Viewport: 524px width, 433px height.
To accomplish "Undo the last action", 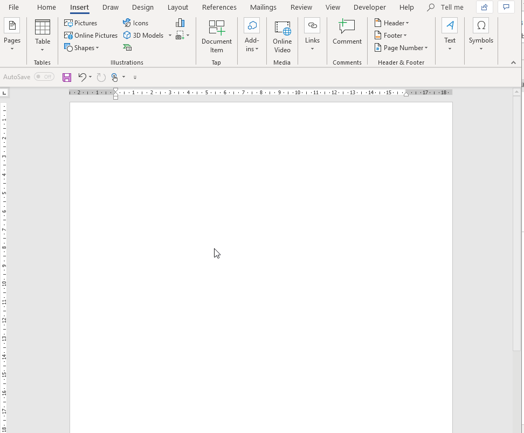I will (82, 77).
